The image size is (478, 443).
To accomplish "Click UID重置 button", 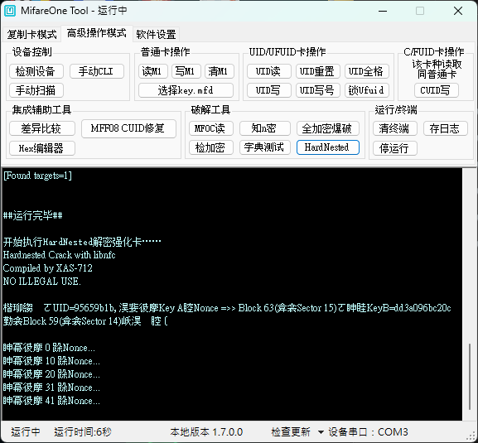I will click(317, 71).
